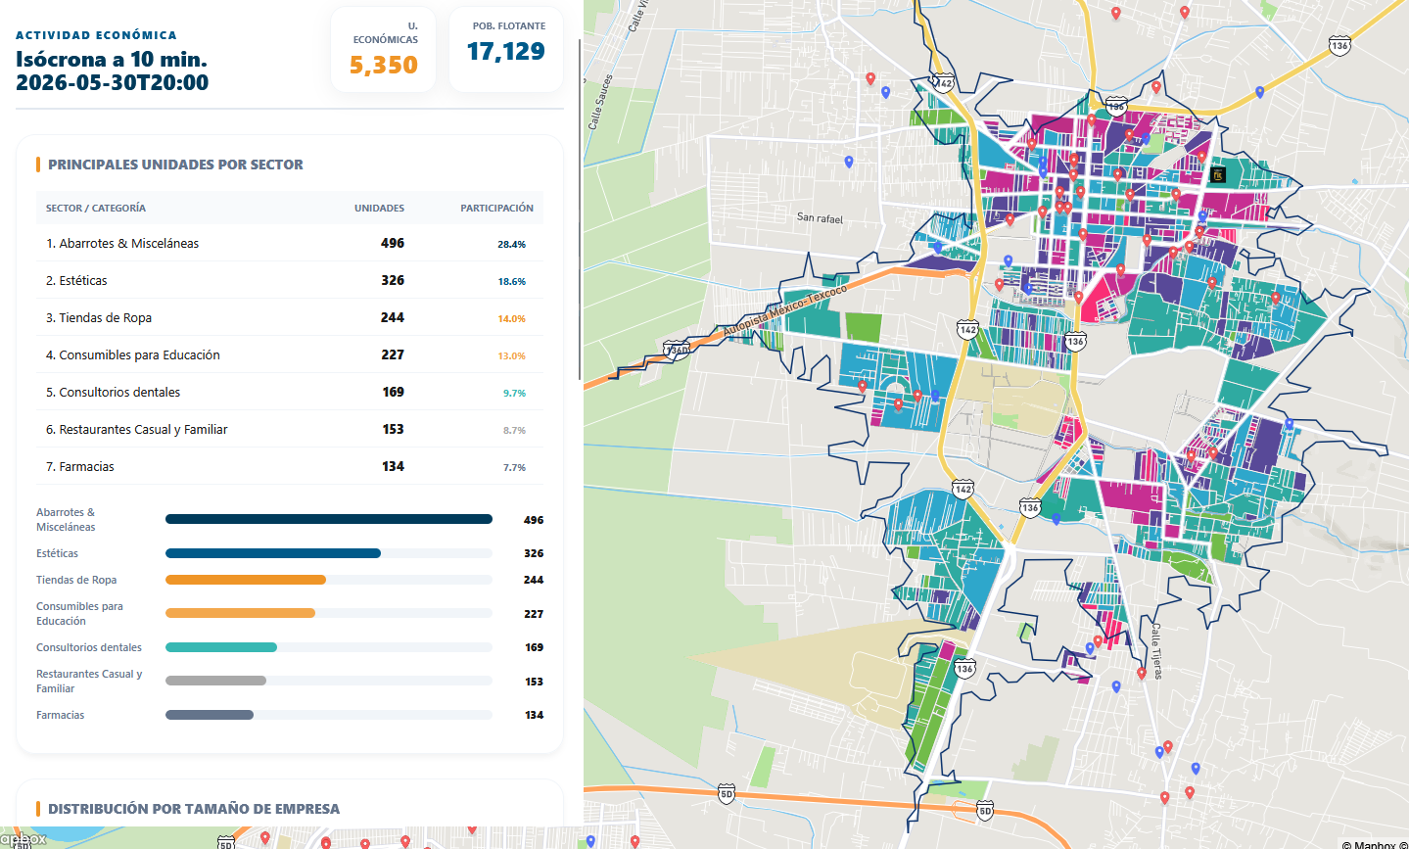The width and height of the screenshot is (1409, 849).
Task: Select the '6. Restaurantes Casual y Familiar' table row
Action: point(290,430)
